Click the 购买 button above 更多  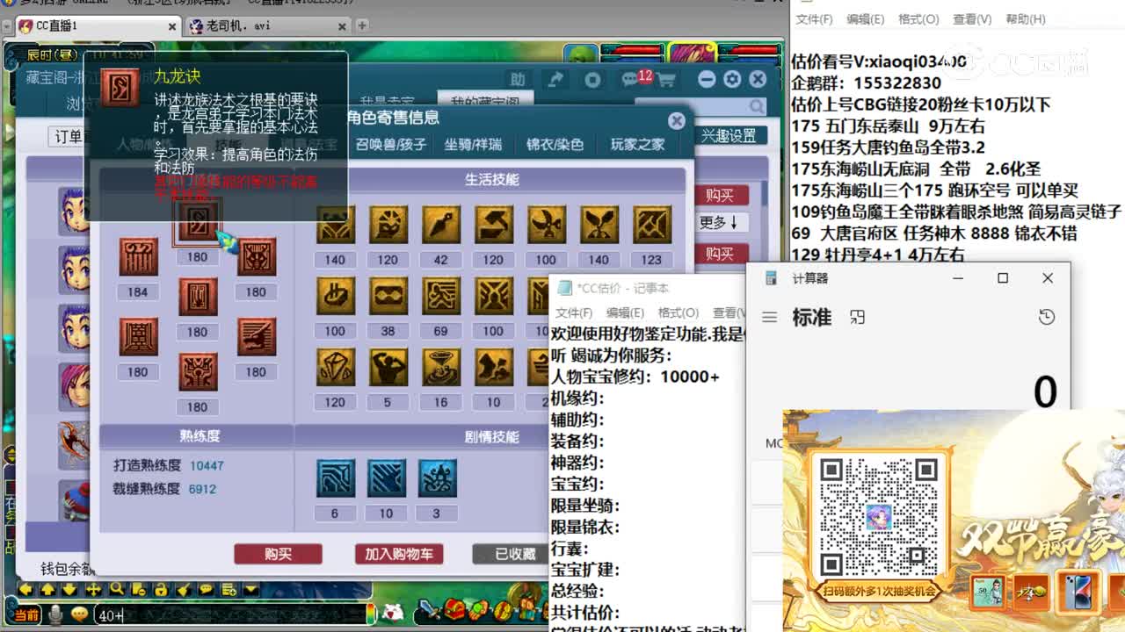click(x=720, y=195)
